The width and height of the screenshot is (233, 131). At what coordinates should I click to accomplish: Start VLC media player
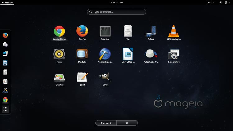[174, 33]
